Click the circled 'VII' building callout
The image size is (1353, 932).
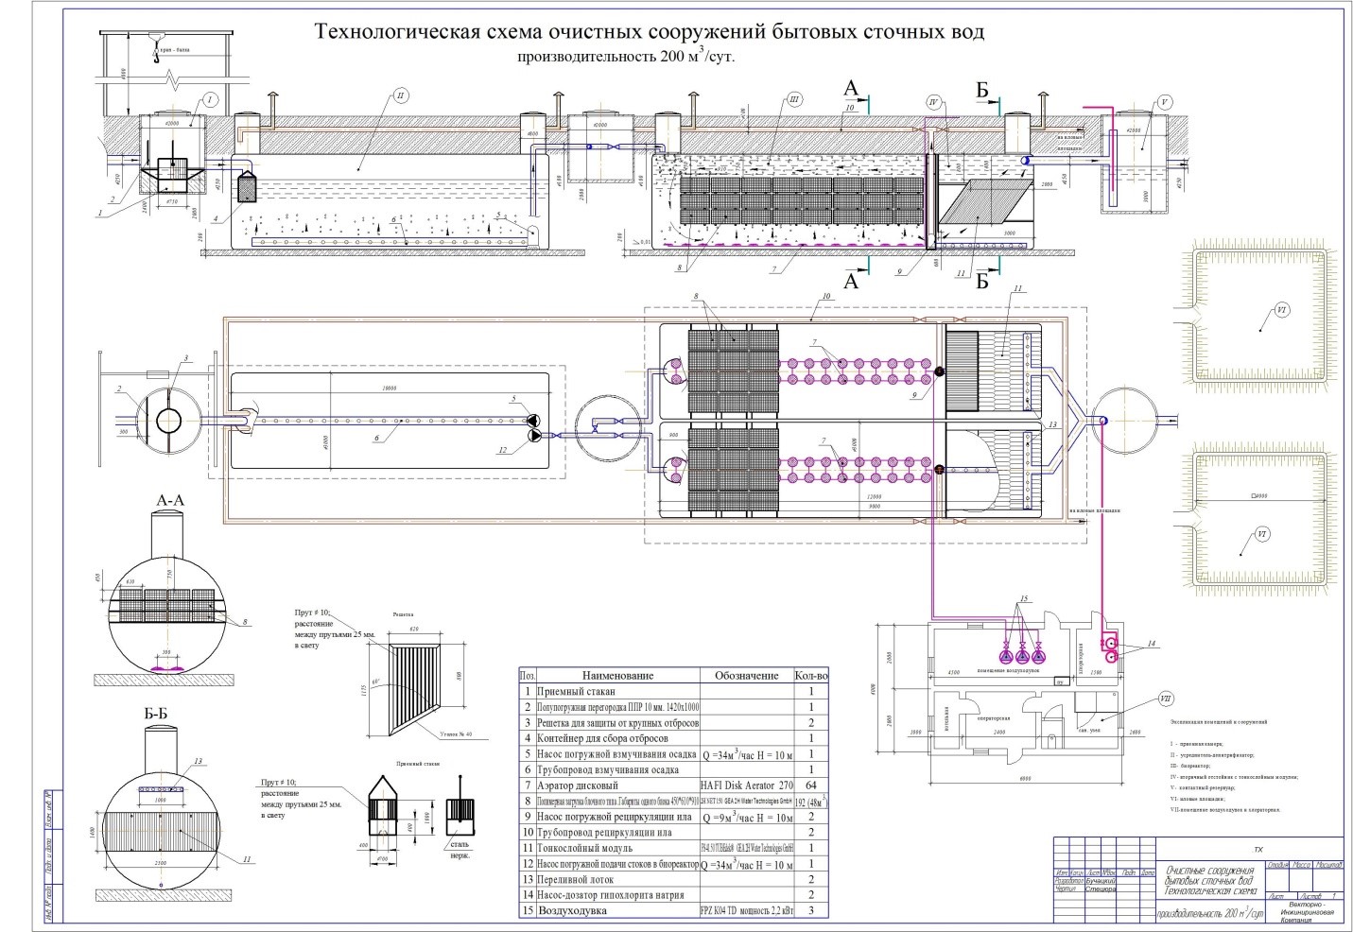click(x=1167, y=699)
